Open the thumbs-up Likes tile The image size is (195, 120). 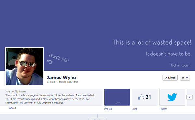click(x=145, y=97)
